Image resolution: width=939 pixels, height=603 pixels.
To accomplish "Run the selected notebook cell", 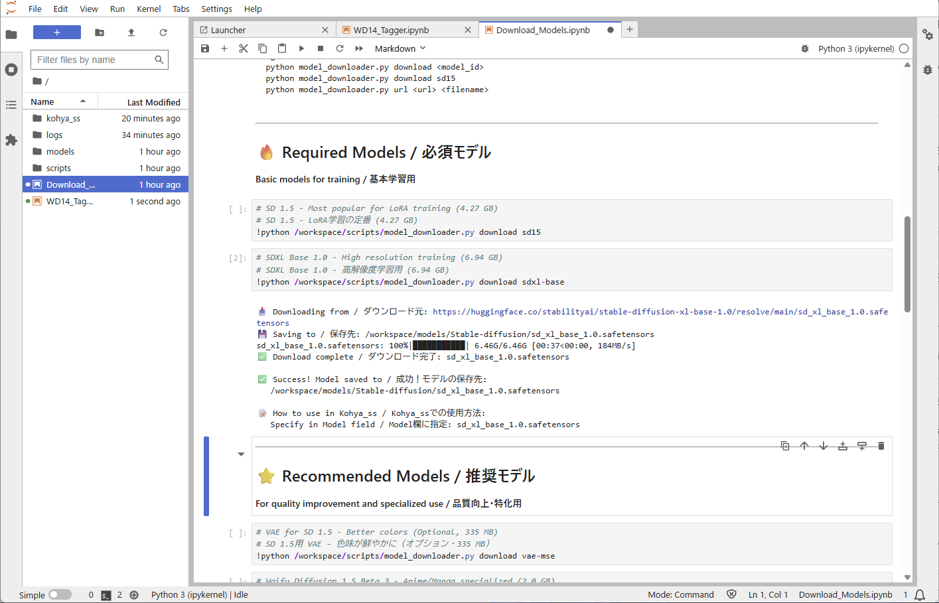I will [x=302, y=48].
